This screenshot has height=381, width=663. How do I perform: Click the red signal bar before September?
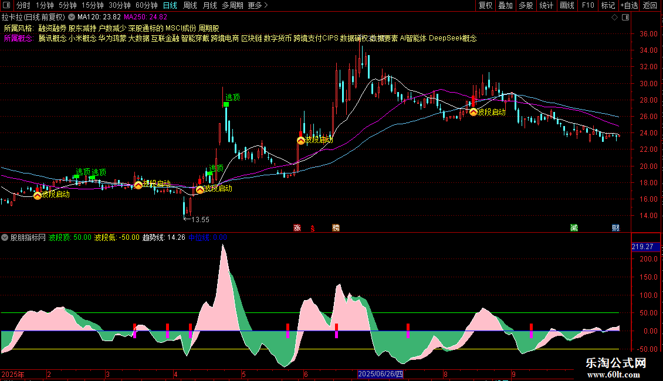click(531, 331)
